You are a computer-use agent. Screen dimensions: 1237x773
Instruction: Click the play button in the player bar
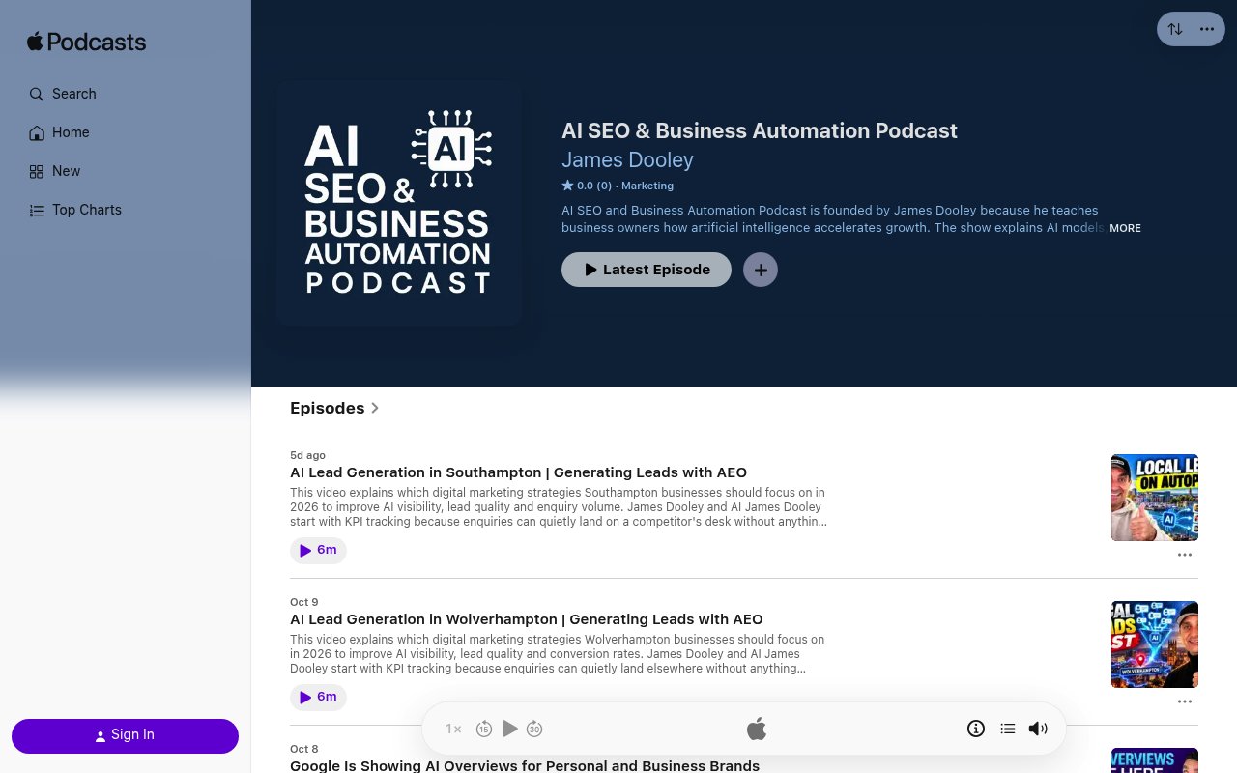pos(510,729)
